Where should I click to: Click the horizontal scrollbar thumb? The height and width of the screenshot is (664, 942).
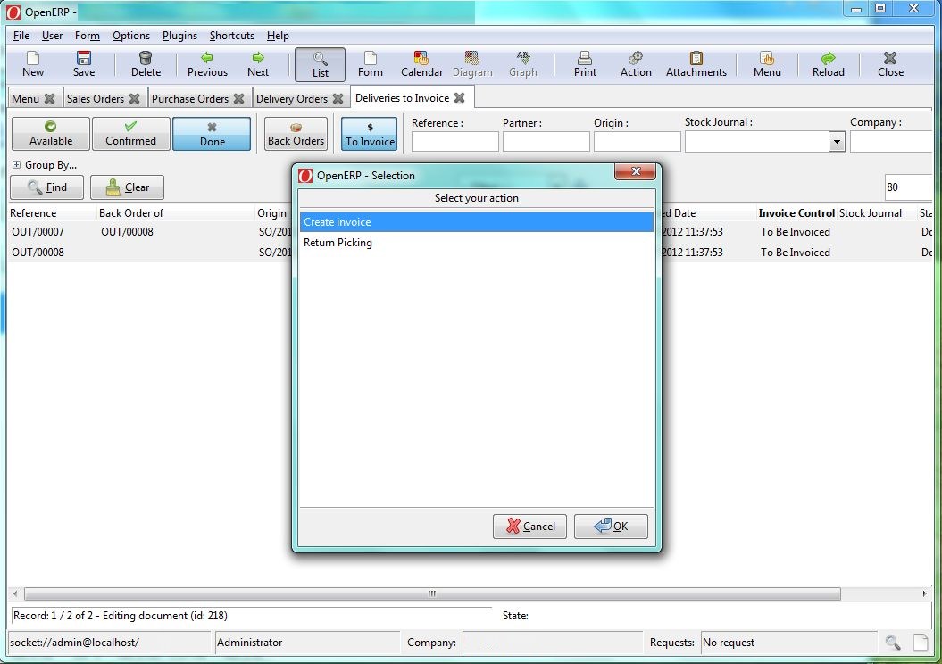pyautogui.click(x=432, y=593)
